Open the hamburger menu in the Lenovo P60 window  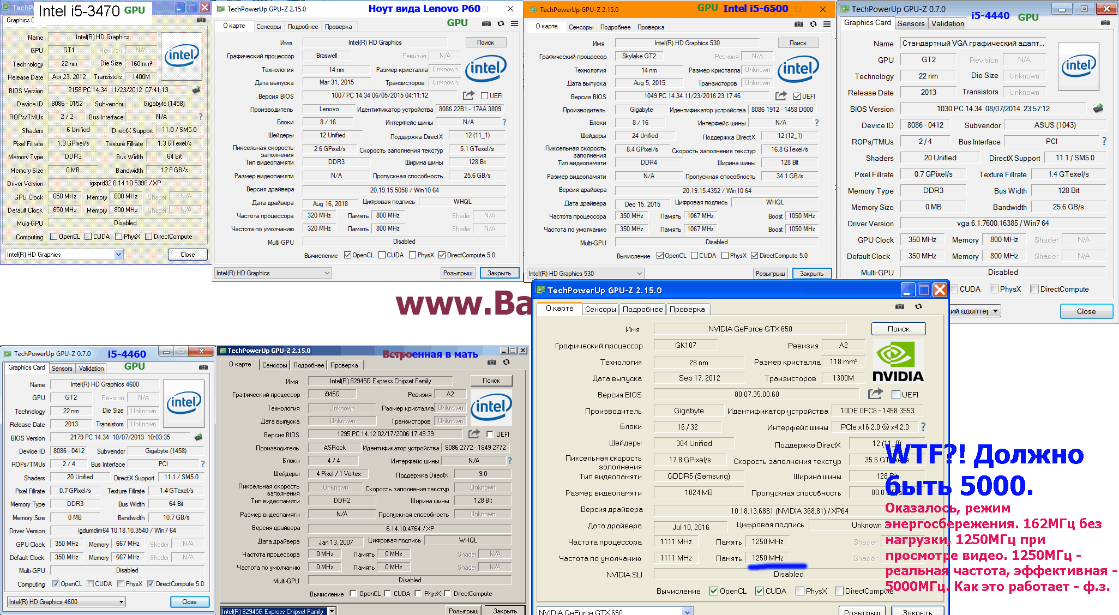click(514, 23)
